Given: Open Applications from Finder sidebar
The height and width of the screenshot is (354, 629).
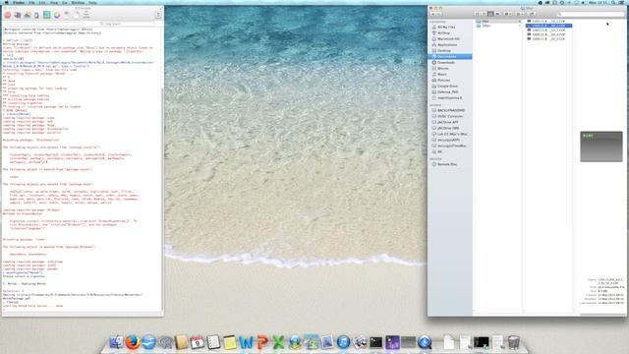Looking at the screenshot, I should (447, 45).
